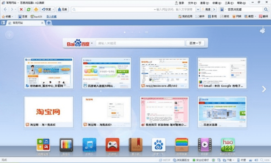Viewport: 271px width, 163px height.
Task: Open 百度 bookmark
Action: pos(23,16)
